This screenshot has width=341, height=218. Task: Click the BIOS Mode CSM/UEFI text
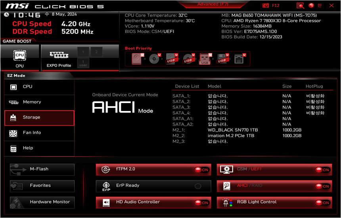point(149,32)
